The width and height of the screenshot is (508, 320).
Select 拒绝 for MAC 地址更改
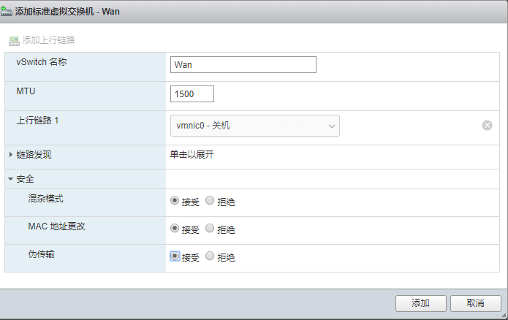210,228
